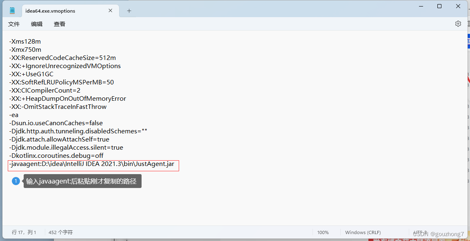Viewport: 470px width, 241px height.
Task: Open the 编辑 menu
Action: click(x=37, y=24)
